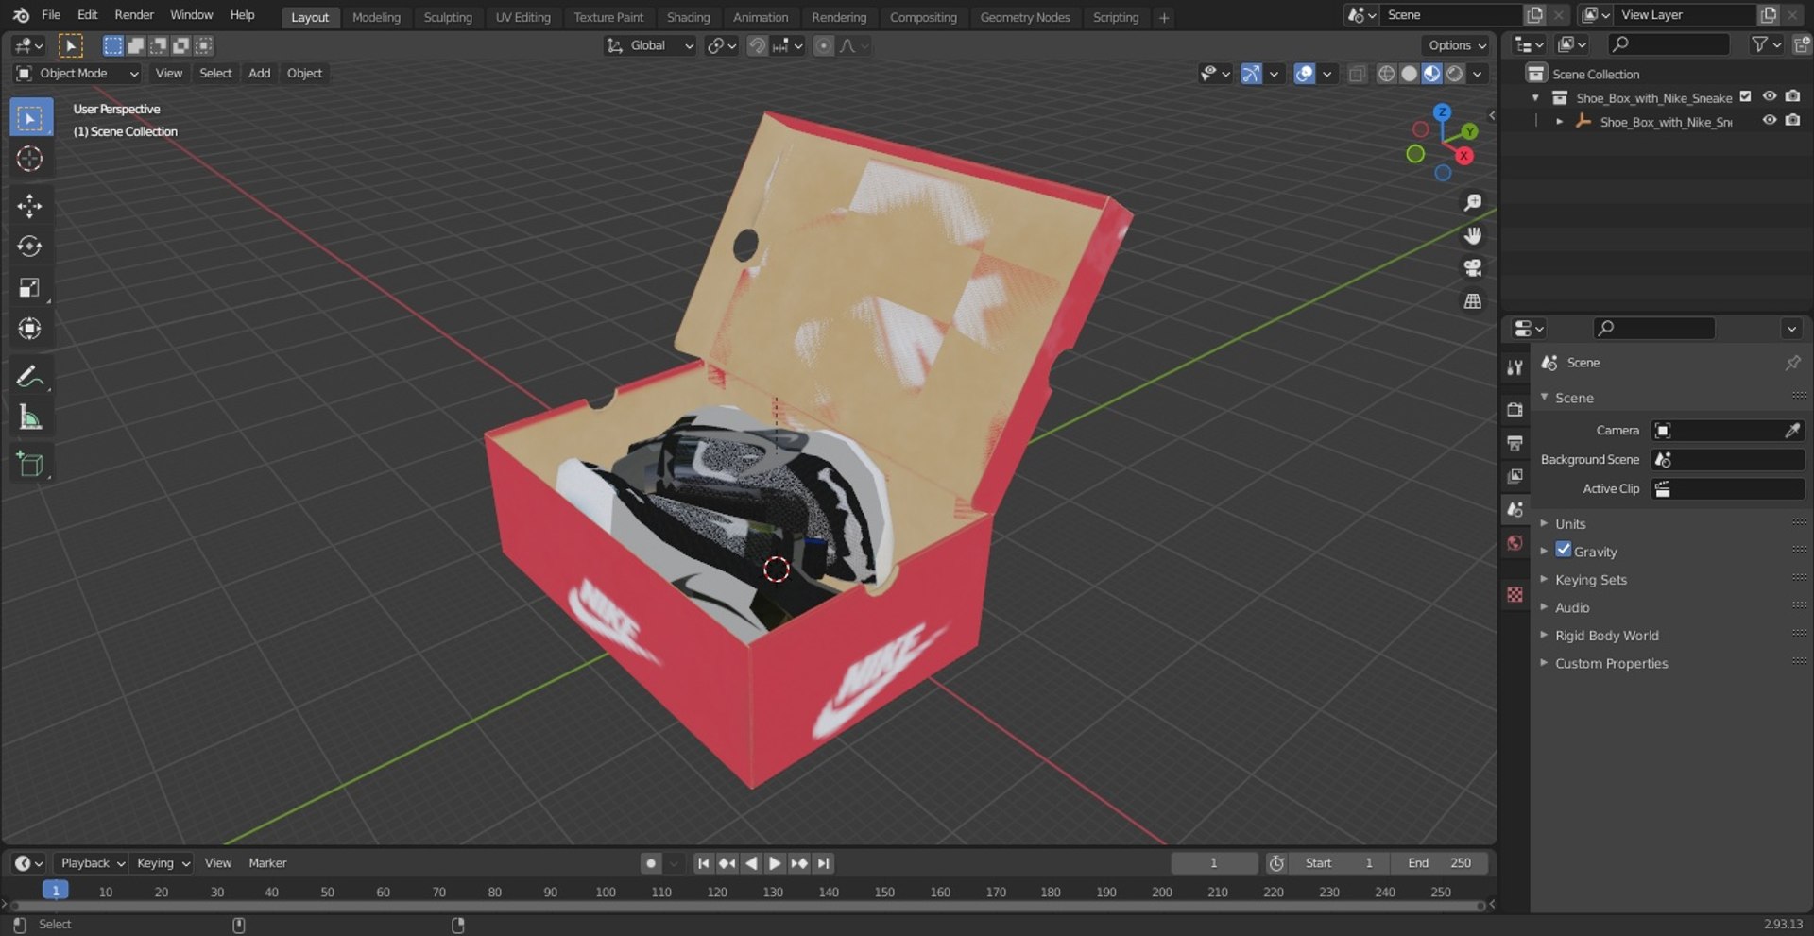Image resolution: width=1814 pixels, height=936 pixels.
Task: Select the Move tool
Action: tap(30, 206)
